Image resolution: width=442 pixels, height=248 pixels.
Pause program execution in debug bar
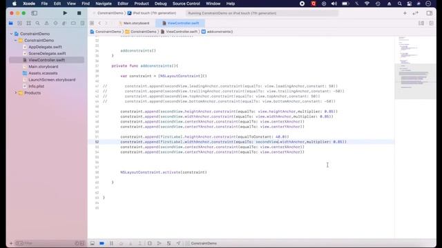point(112,243)
